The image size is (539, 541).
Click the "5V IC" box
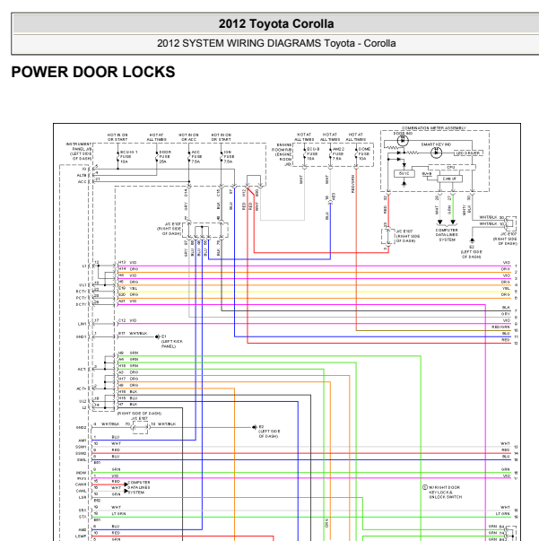[x=404, y=173]
